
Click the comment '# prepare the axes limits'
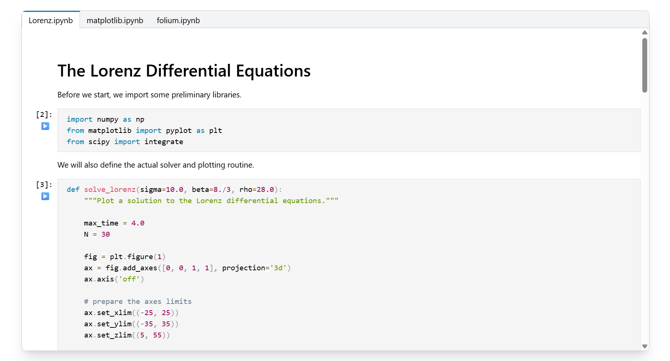[x=138, y=302]
